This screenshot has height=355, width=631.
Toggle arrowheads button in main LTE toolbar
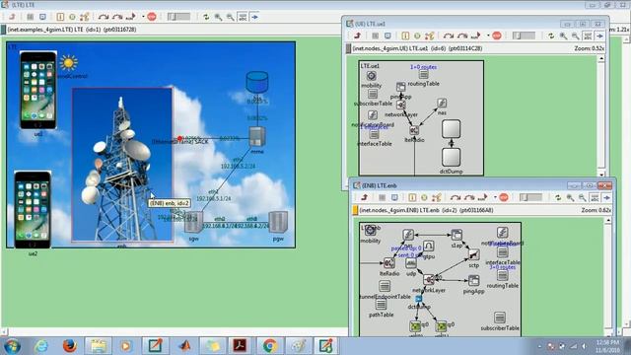click(x=254, y=17)
